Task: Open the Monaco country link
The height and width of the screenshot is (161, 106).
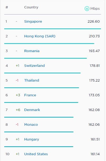Action: 31,124
